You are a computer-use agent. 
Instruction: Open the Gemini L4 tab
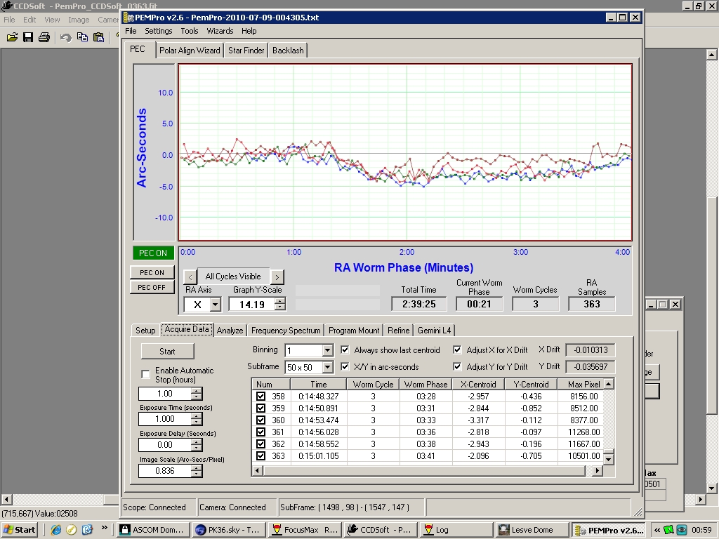pos(434,331)
